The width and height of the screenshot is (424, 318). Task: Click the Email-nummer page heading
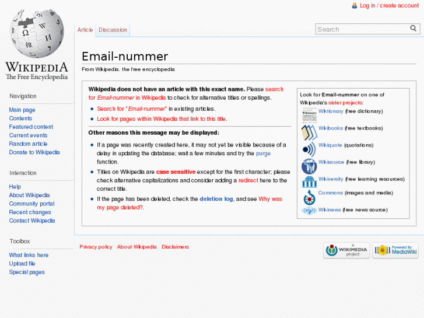(x=125, y=56)
